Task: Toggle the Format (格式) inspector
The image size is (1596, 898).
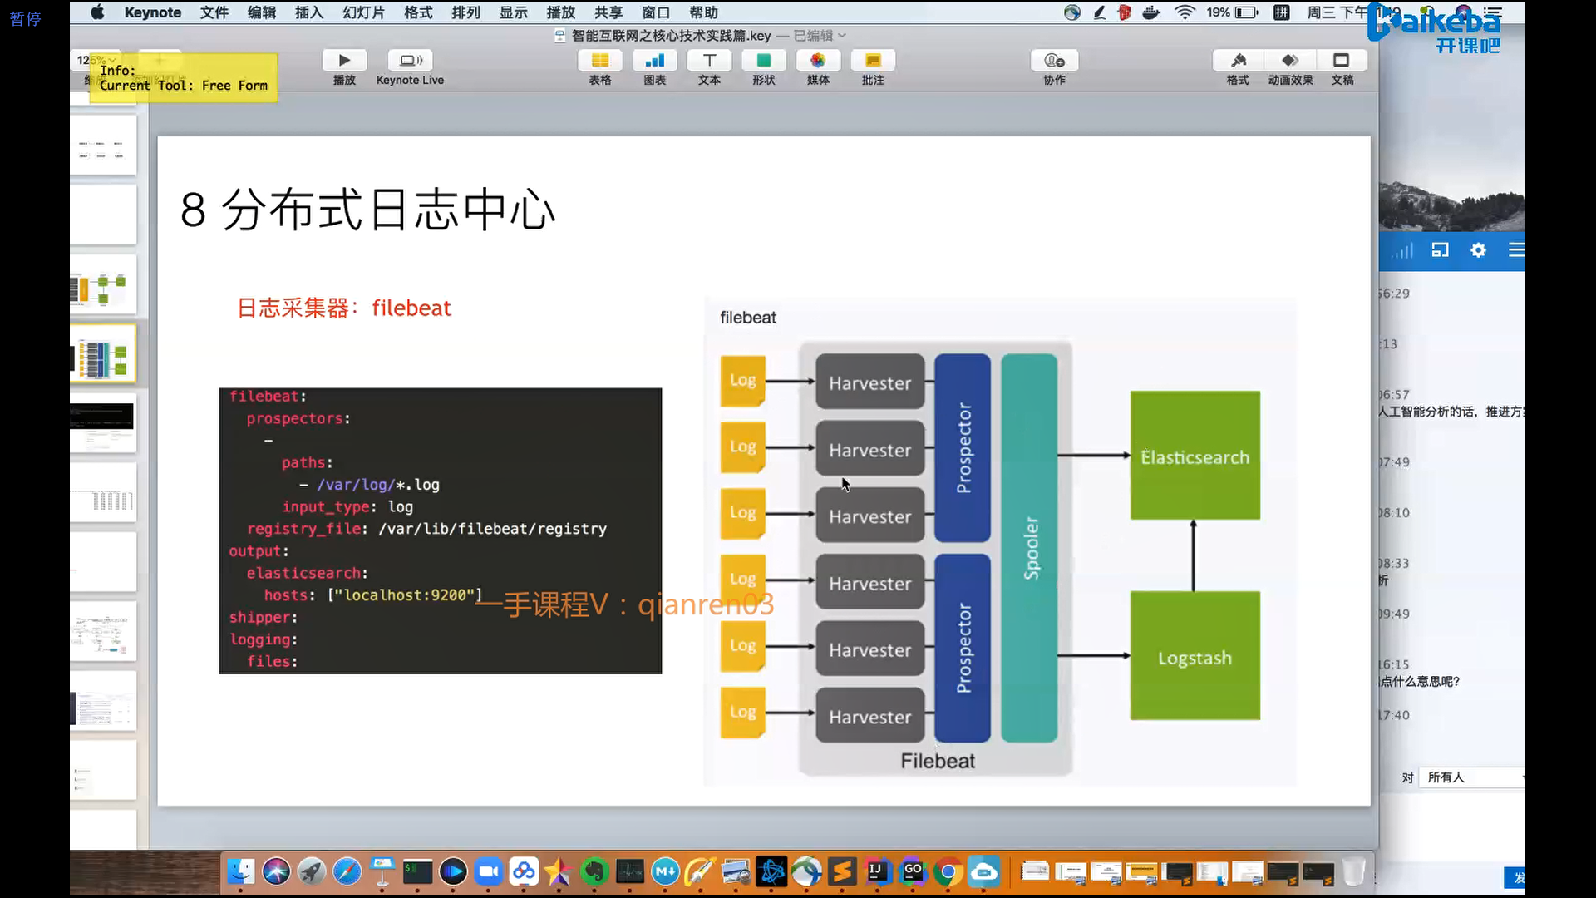Action: pyautogui.click(x=1238, y=61)
